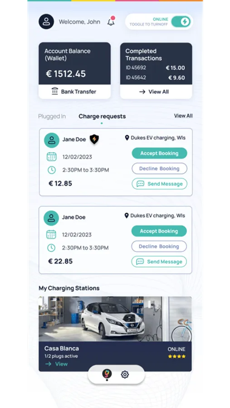Toggle the Online status switch off
Image resolution: width=230 pixels, height=408 pixels.
click(x=181, y=22)
